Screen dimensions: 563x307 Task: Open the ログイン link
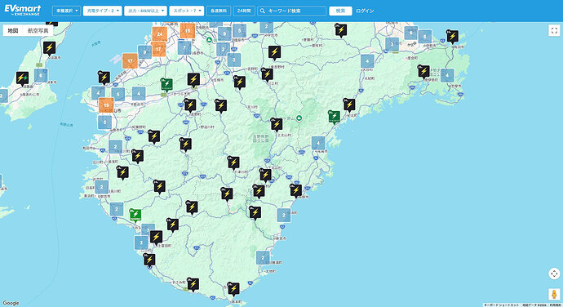coord(365,11)
